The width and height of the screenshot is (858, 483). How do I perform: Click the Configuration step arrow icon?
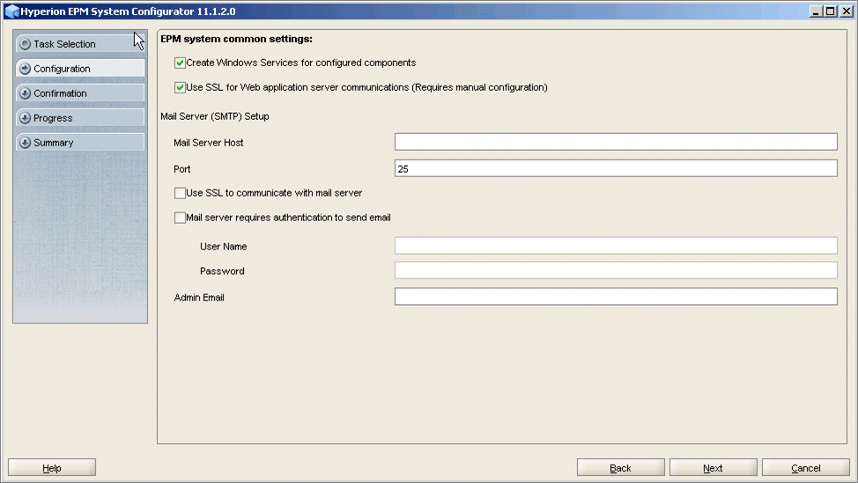point(26,69)
